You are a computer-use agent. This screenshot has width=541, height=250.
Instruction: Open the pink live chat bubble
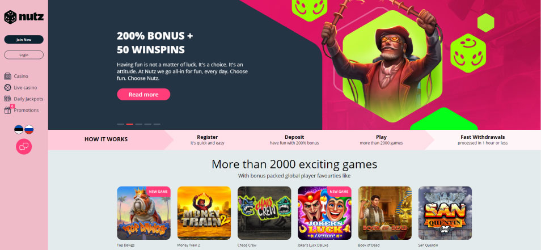[24, 147]
